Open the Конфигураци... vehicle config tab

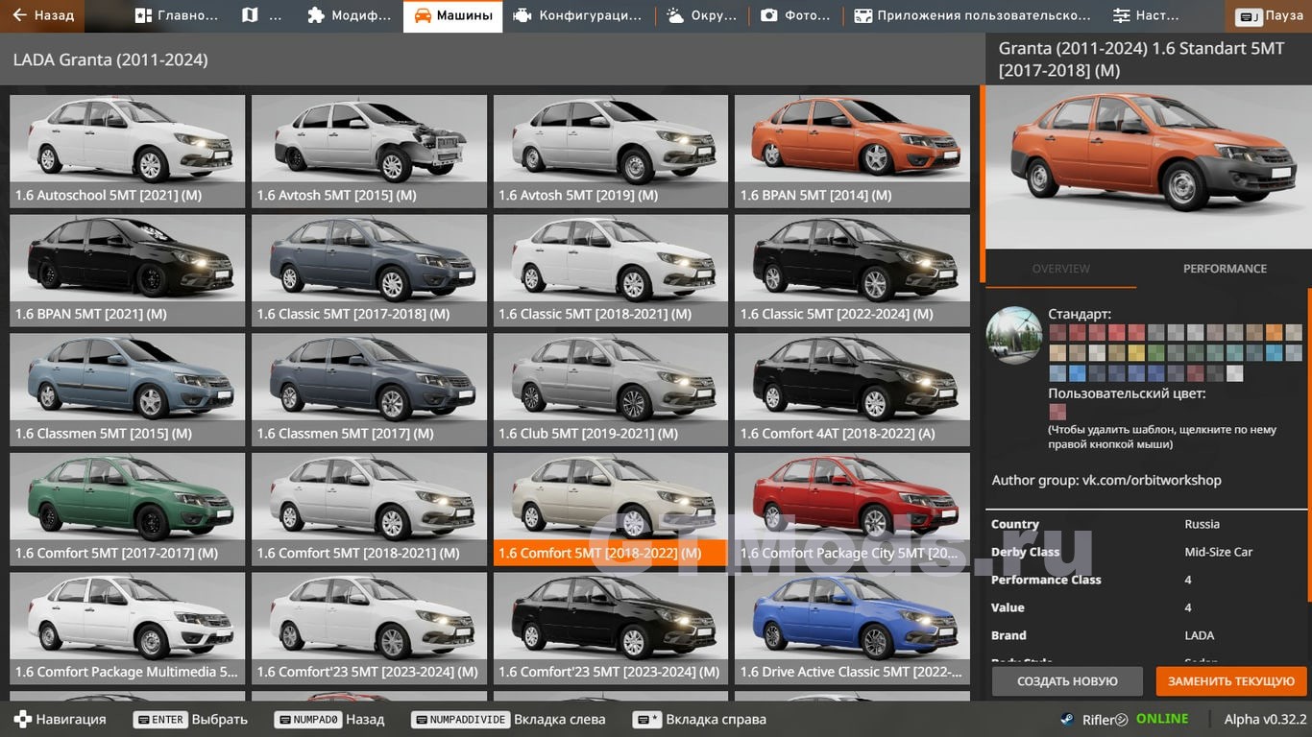click(x=577, y=15)
